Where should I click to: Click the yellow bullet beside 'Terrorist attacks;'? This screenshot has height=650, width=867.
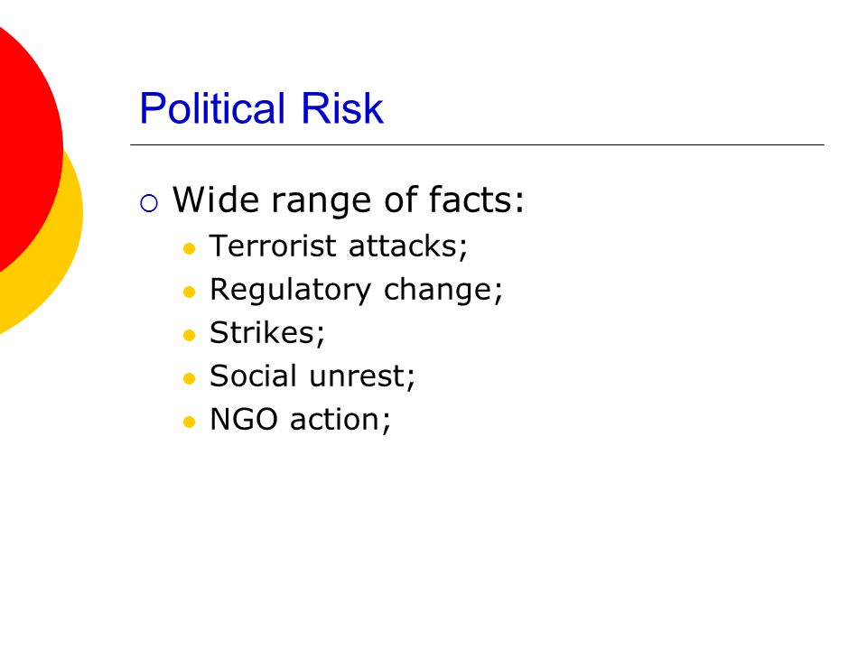189,248
